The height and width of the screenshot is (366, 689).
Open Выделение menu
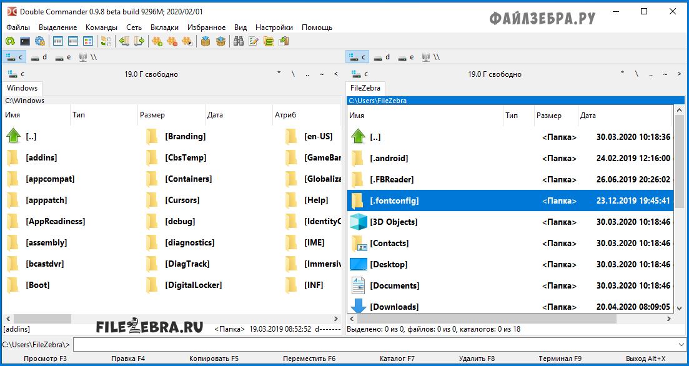click(57, 27)
